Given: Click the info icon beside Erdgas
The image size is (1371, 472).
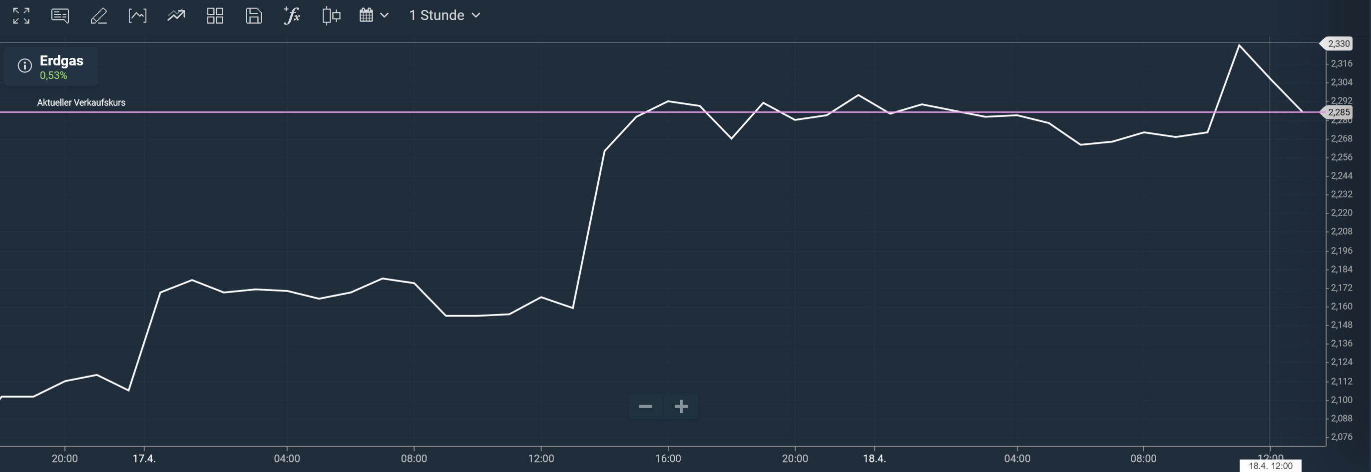Looking at the screenshot, I should [x=24, y=65].
